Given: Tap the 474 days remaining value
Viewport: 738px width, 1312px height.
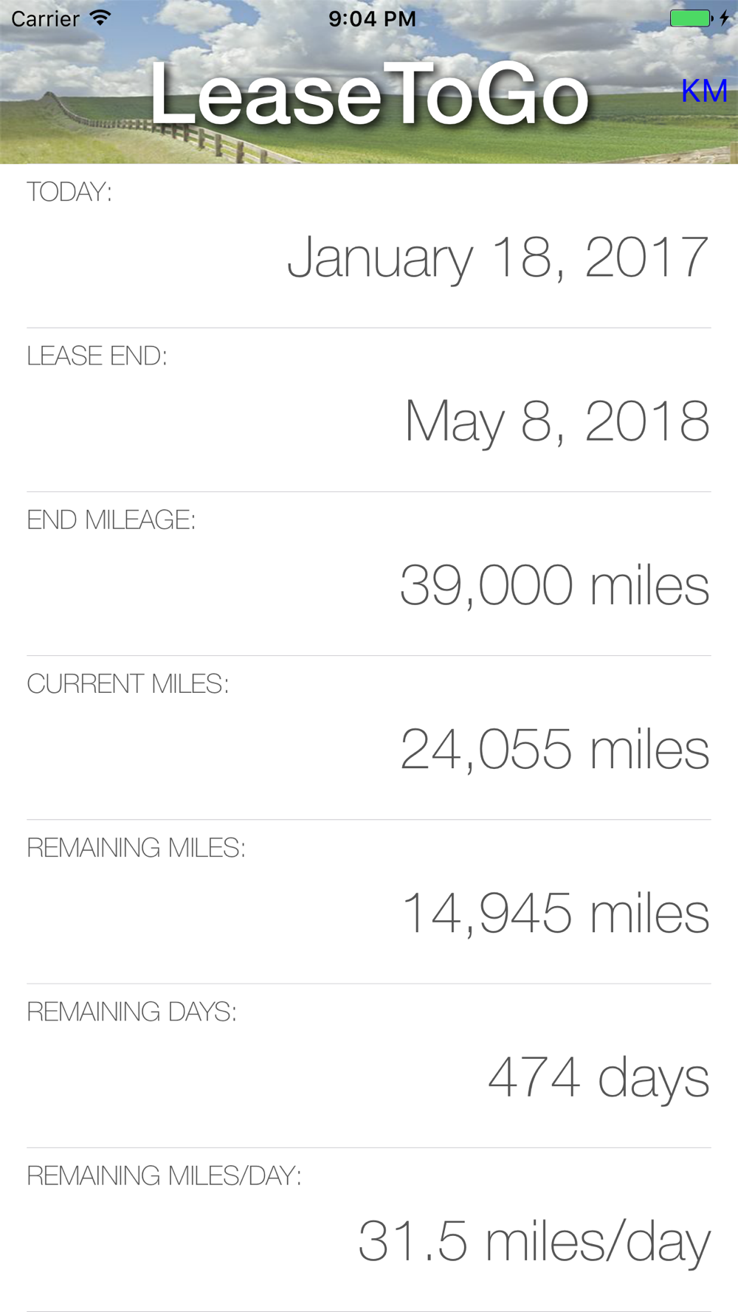Looking at the screenshot, I should (x=599, y=1077).
